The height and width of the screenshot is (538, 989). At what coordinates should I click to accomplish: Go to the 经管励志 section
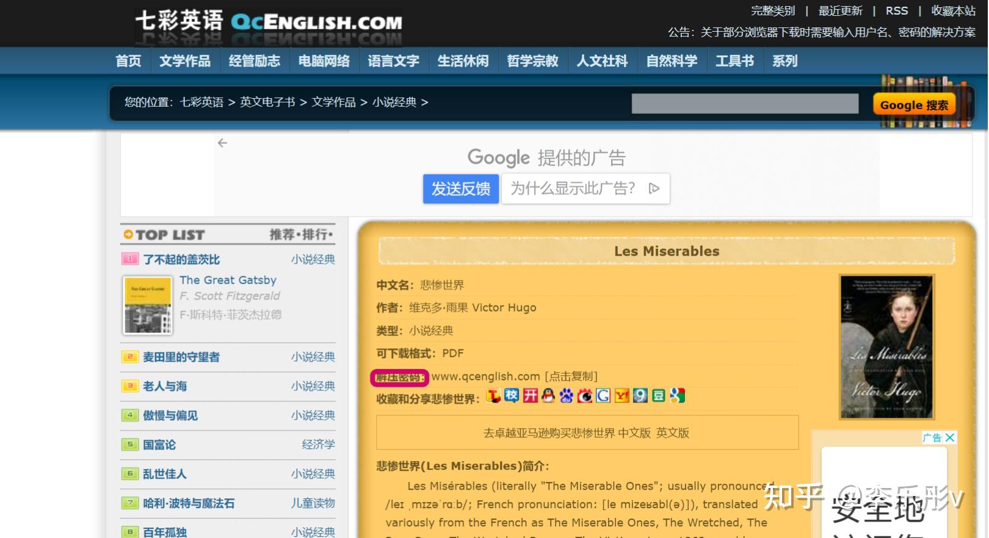[x=255, y=61]
